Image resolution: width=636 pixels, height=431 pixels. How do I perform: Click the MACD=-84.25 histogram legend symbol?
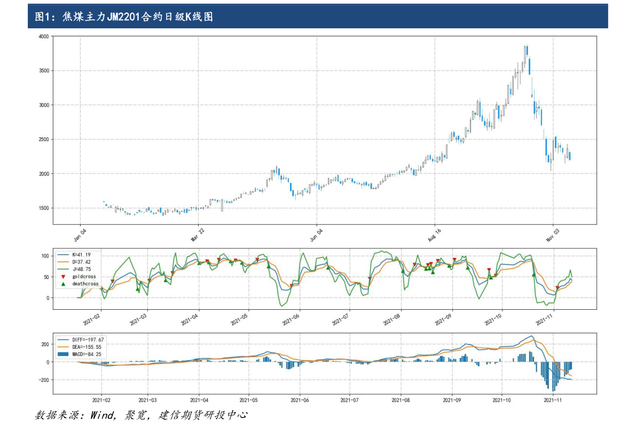click(62, 354)
